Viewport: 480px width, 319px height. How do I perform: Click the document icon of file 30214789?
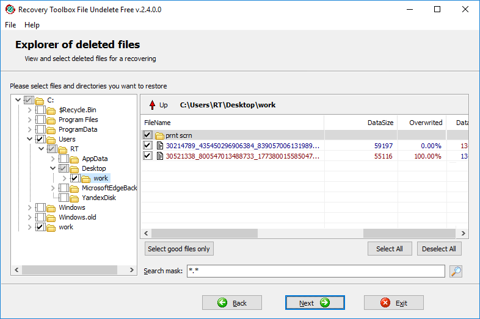tap(160, 146)
